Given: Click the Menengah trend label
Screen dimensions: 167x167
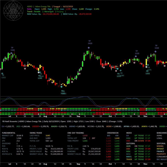Looking at the screenshot, I should (49, 11).
